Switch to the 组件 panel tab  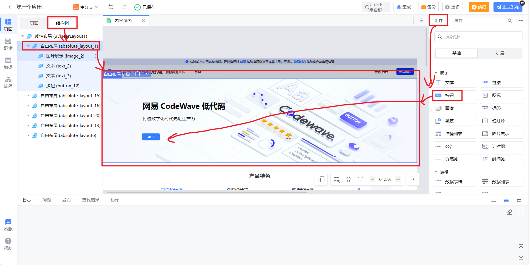[438, 20]
